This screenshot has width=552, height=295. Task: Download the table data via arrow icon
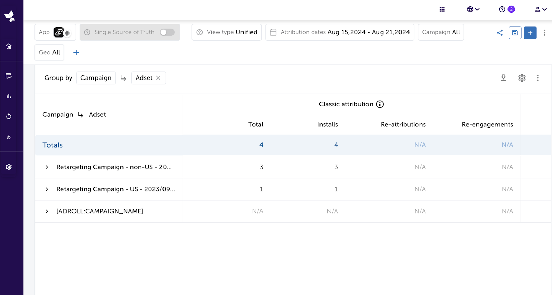503,78
